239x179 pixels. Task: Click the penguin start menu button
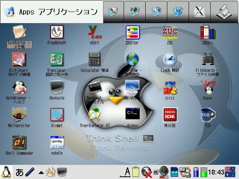[x=6, y=172]
